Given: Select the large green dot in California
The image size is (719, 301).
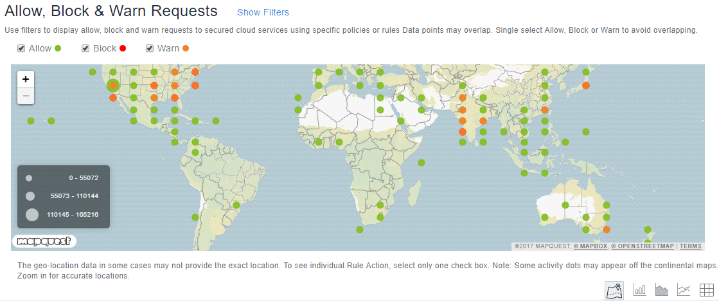Looking at the screenshot, I should tap(113, 86).
